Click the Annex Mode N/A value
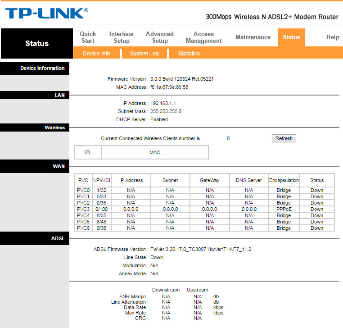The height and width of the screenshot is (328, 343). point(154,273)
